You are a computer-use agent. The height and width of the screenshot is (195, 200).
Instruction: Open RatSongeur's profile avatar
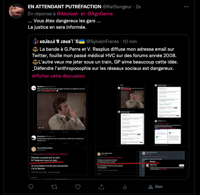[x=16, y=11]
